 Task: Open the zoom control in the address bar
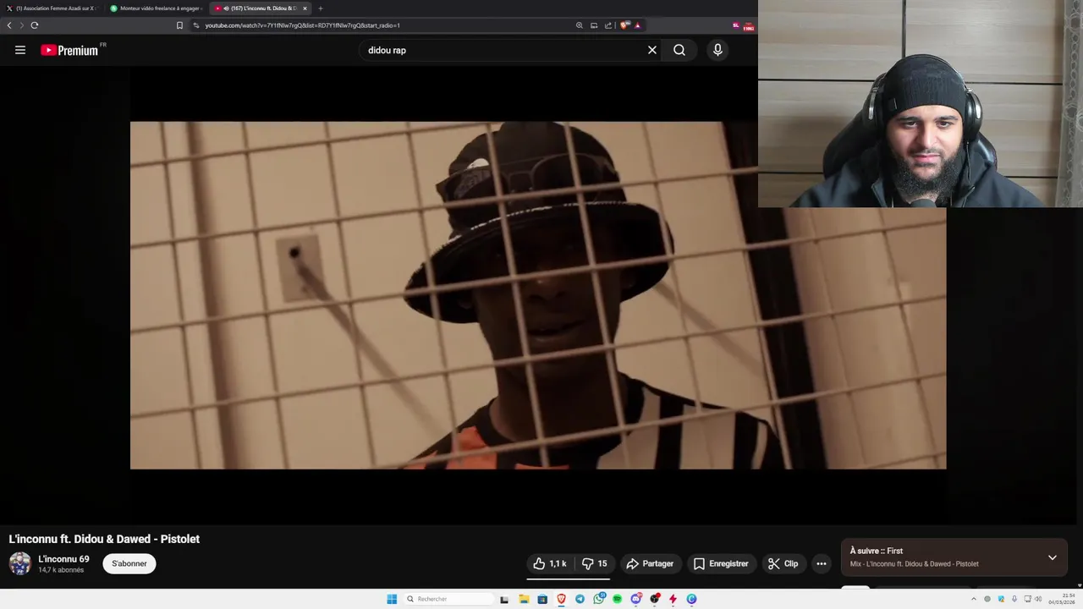pyautogui.click(x=580, y=25)
